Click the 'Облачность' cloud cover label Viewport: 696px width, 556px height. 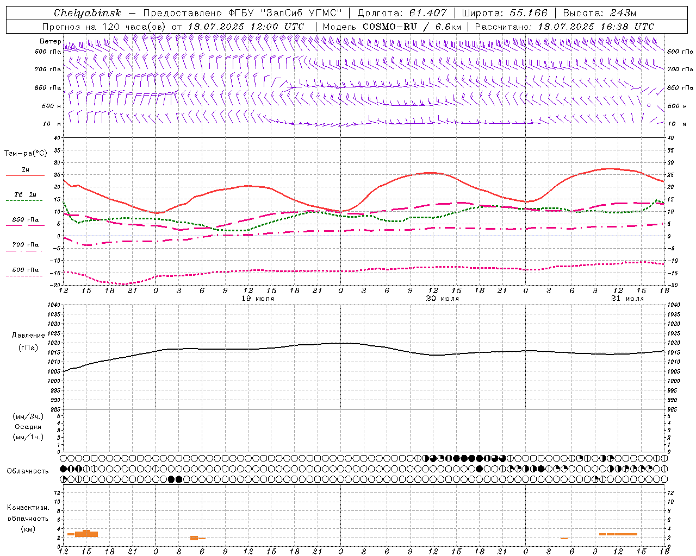28,471
